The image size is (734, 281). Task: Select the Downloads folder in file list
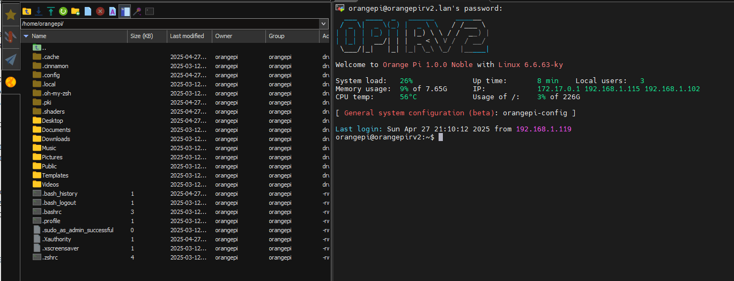[56, 139]
